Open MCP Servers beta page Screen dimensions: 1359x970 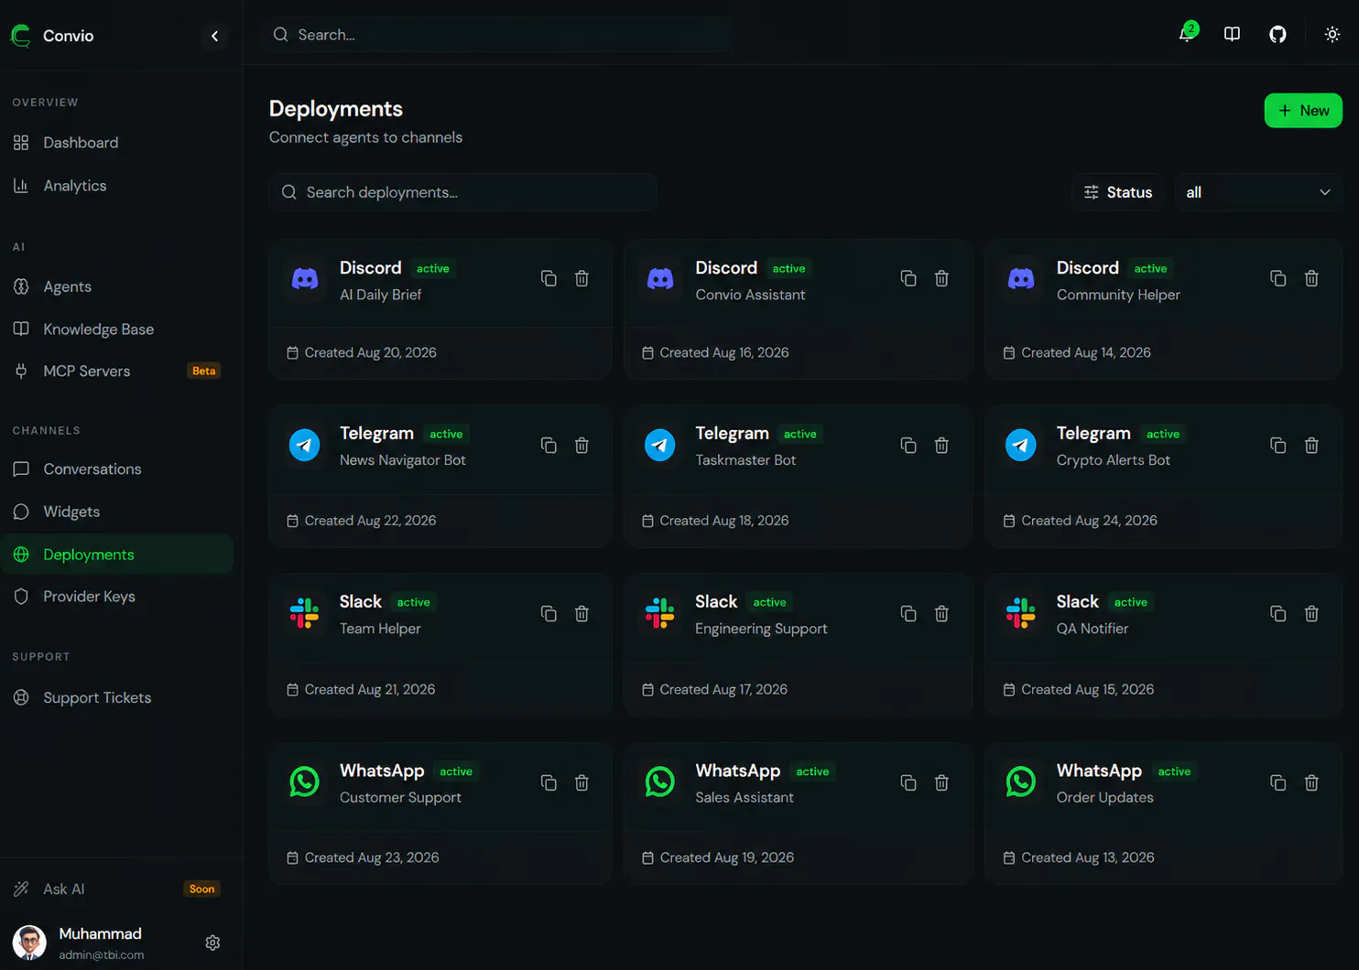(117, 372)
